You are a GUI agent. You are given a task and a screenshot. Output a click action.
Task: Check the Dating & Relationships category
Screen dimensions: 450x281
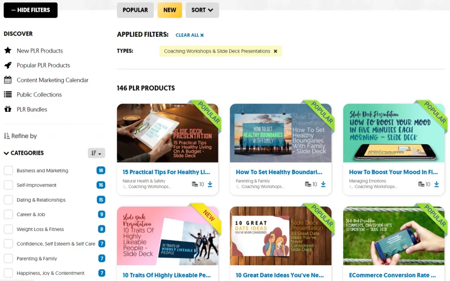point(8,200)
